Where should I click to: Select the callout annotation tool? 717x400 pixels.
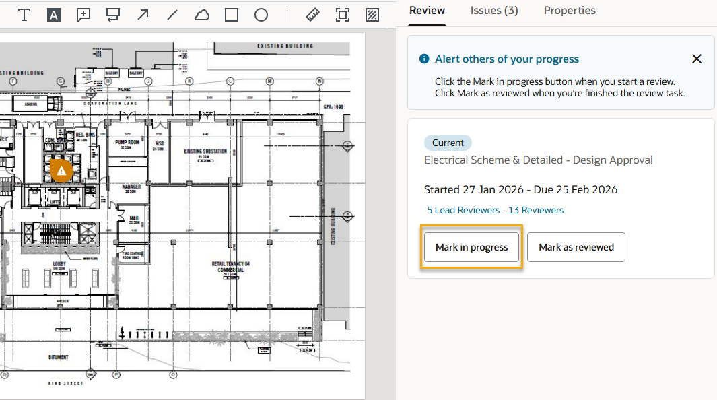(113, 15)
